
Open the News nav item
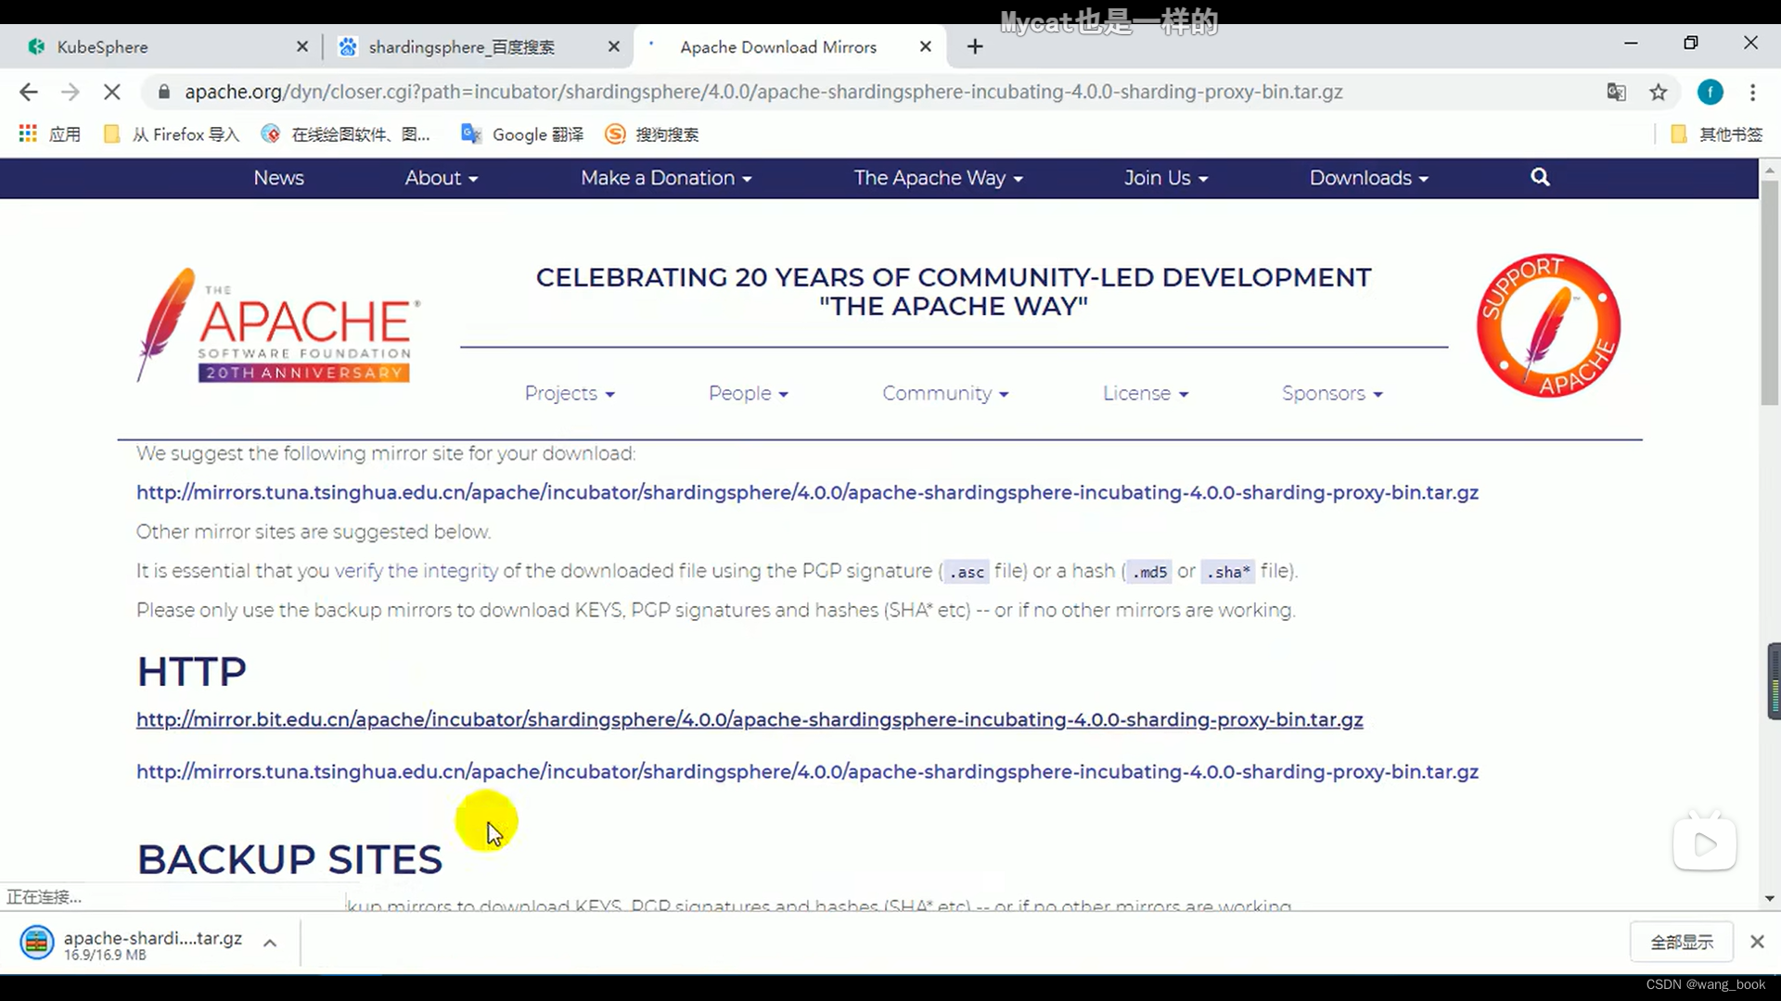pyautogui.click(x=279, y=178)
